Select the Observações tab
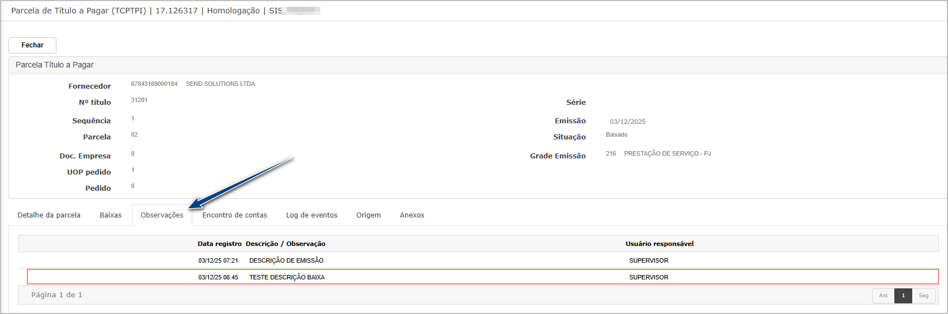948x314 pixels. pyautogui.click(x=162, y=215)
